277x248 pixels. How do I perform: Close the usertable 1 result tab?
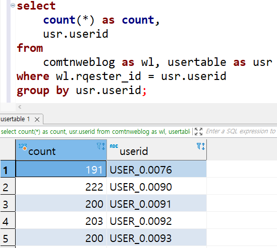pyautogui.click(x=37, y=120)
